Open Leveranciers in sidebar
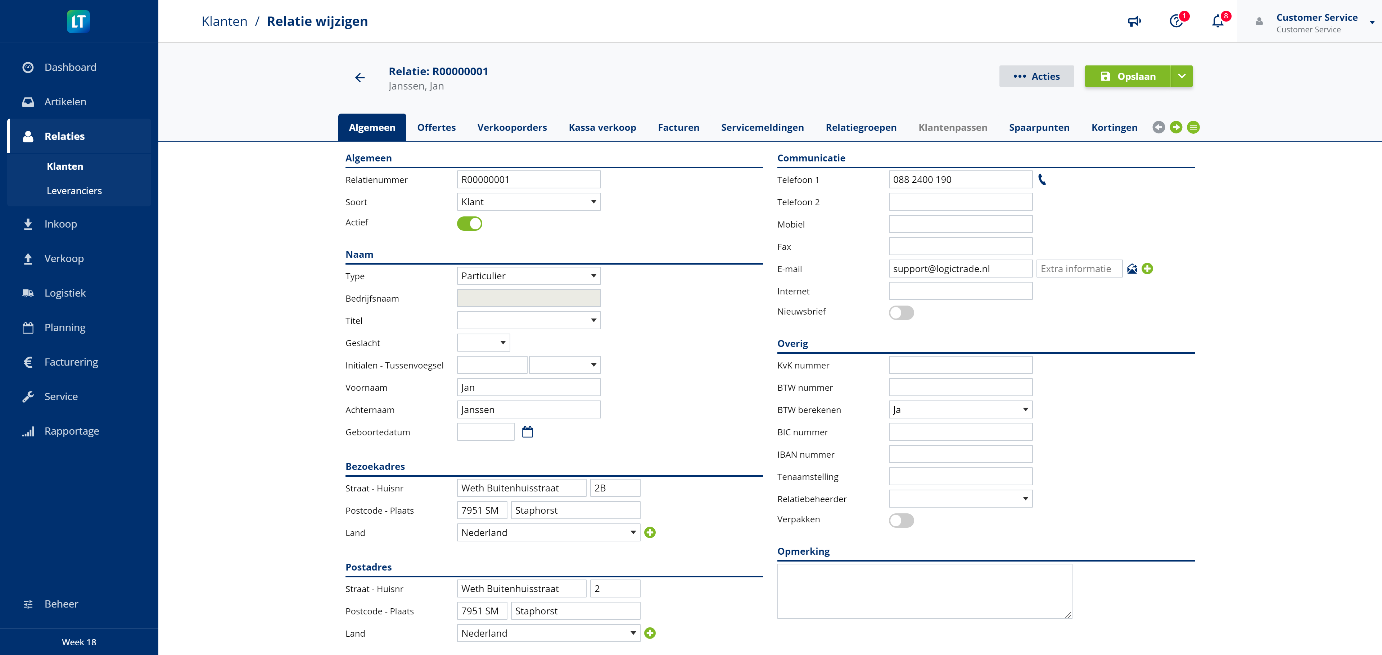This screenshot has width=1382, height=655. click(74, 191)
